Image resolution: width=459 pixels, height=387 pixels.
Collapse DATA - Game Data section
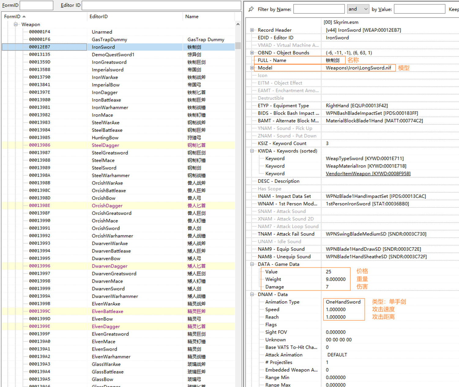coord(252,264)
